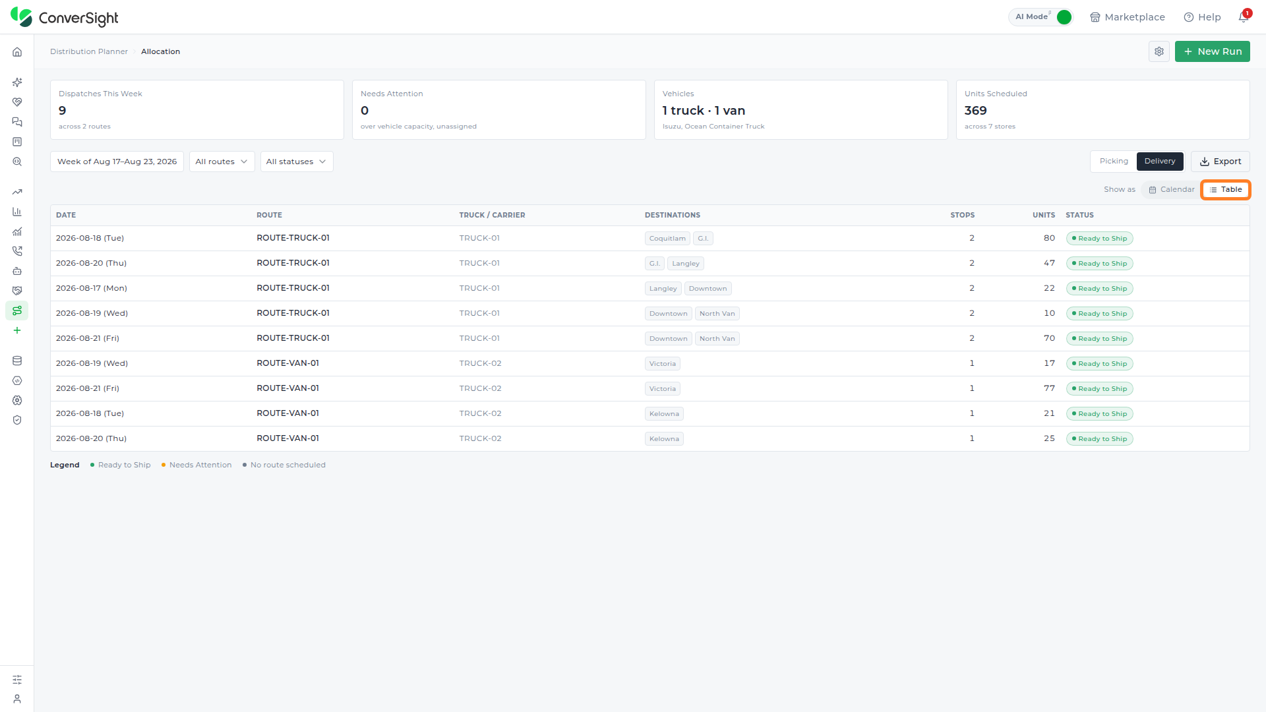Show as Table view
The width and height of the screenshot is (1266, 712).
coord(1226,190)
